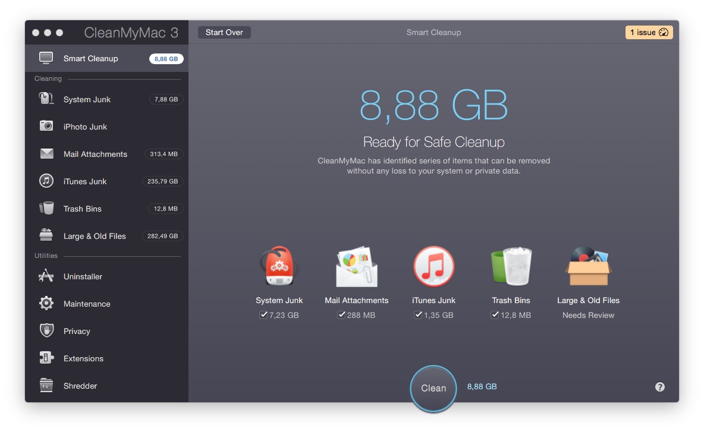Viewport: 704px width, 432px height.
Task: Click the Needs Review label
Action: point(588,315)
